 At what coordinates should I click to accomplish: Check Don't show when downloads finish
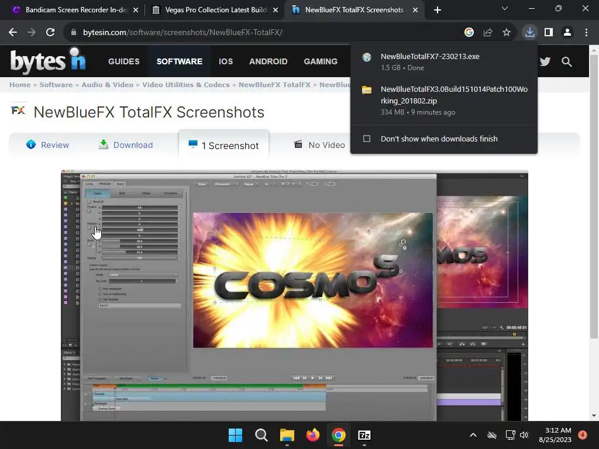click(x=367, y=139)
